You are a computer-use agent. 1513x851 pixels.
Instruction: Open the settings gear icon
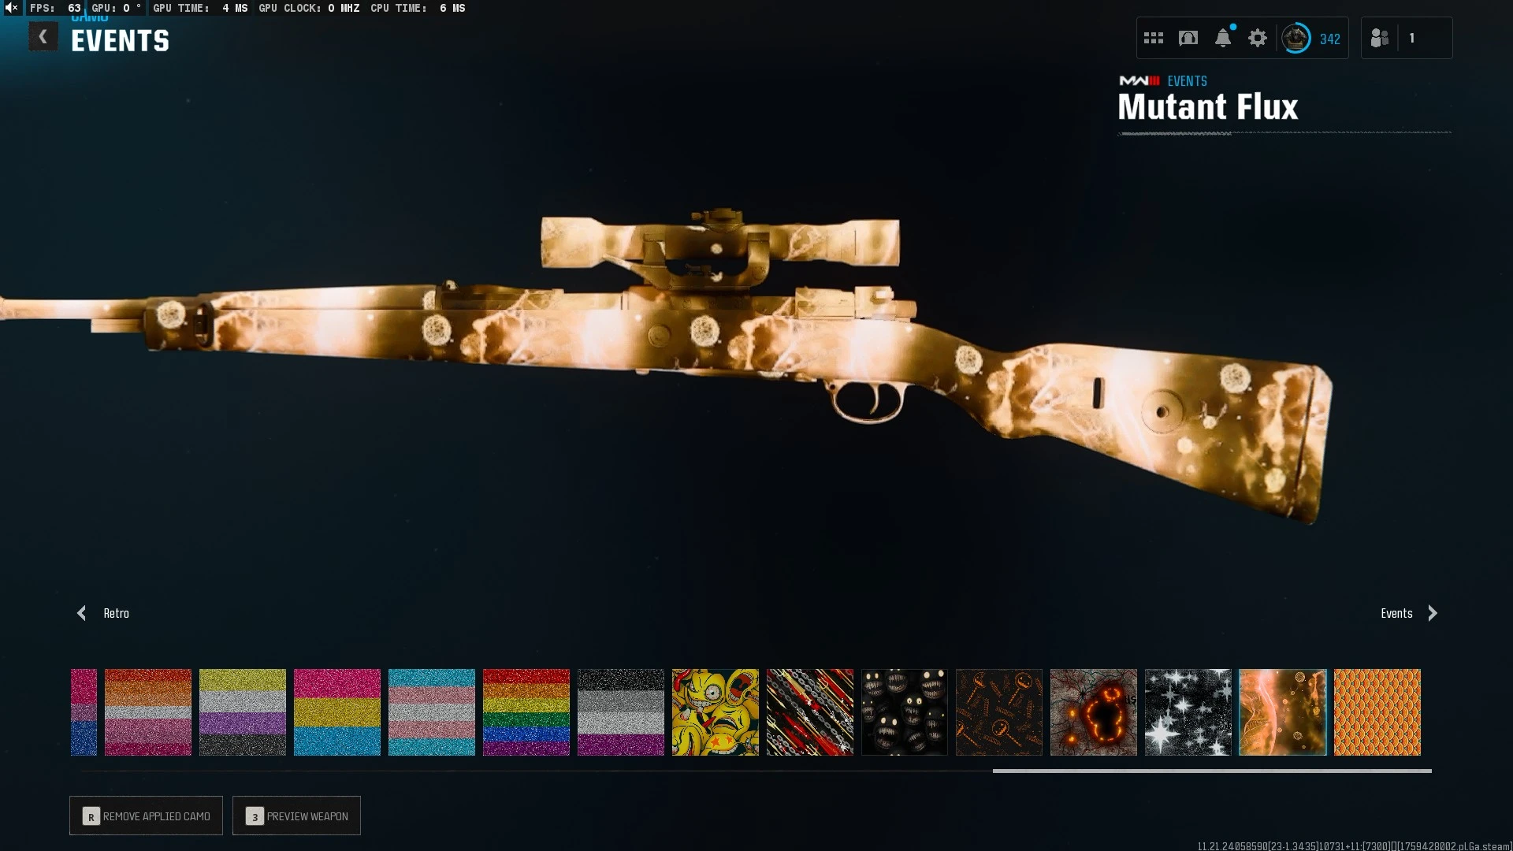tap(1258, 38)
